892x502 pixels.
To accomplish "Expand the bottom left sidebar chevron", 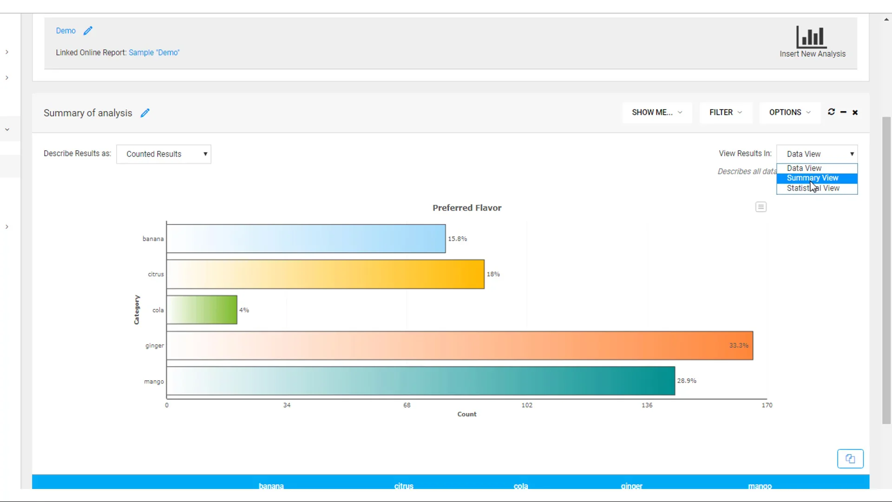I will click(x=7, y=227).
